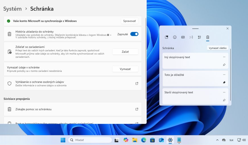248x145 pixels.
Task: Turn off História ukladania do schránky switch
Action: (x=134, y=34)
